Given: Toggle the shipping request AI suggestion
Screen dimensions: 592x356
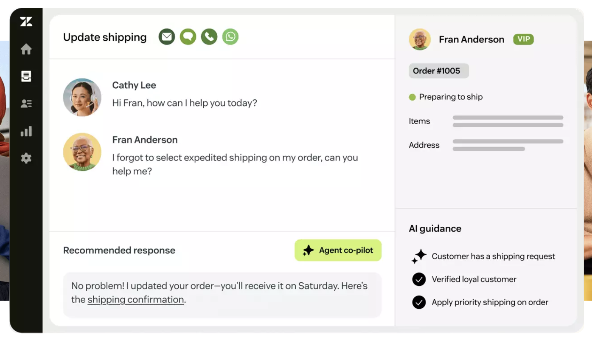Looking at the screenshot, I should click(x=419, y=256).
